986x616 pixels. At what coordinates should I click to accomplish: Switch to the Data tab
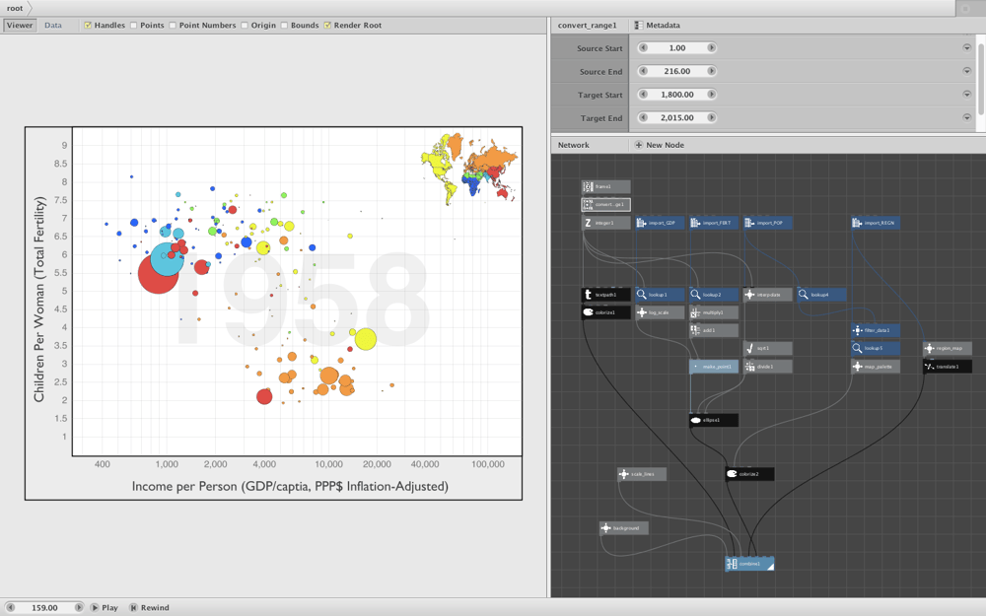[x=53, y=26]
